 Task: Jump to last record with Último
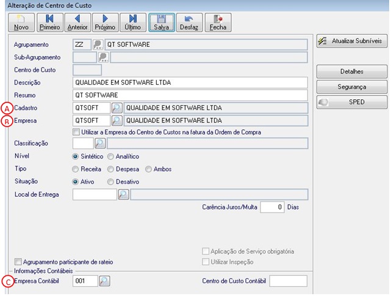coord(132,23)
